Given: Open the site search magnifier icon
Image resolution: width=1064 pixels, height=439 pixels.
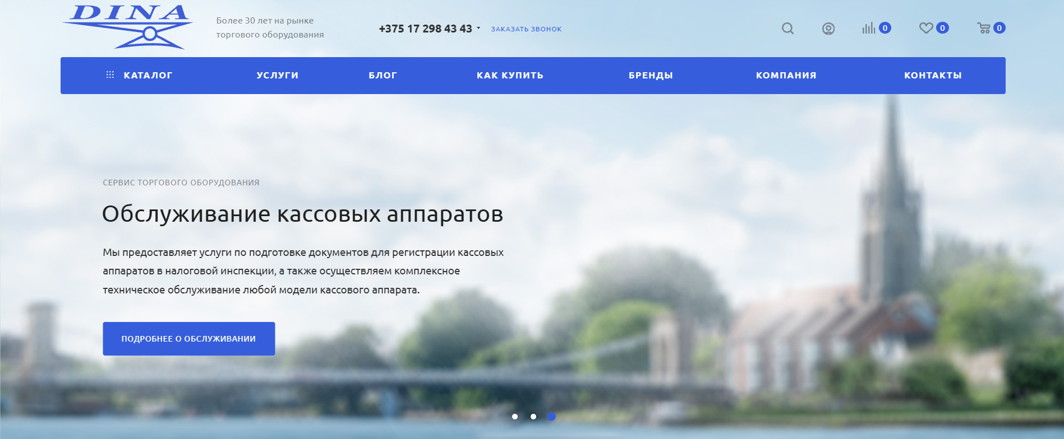Looking at the screenshot, I should (x=788, y=29).
